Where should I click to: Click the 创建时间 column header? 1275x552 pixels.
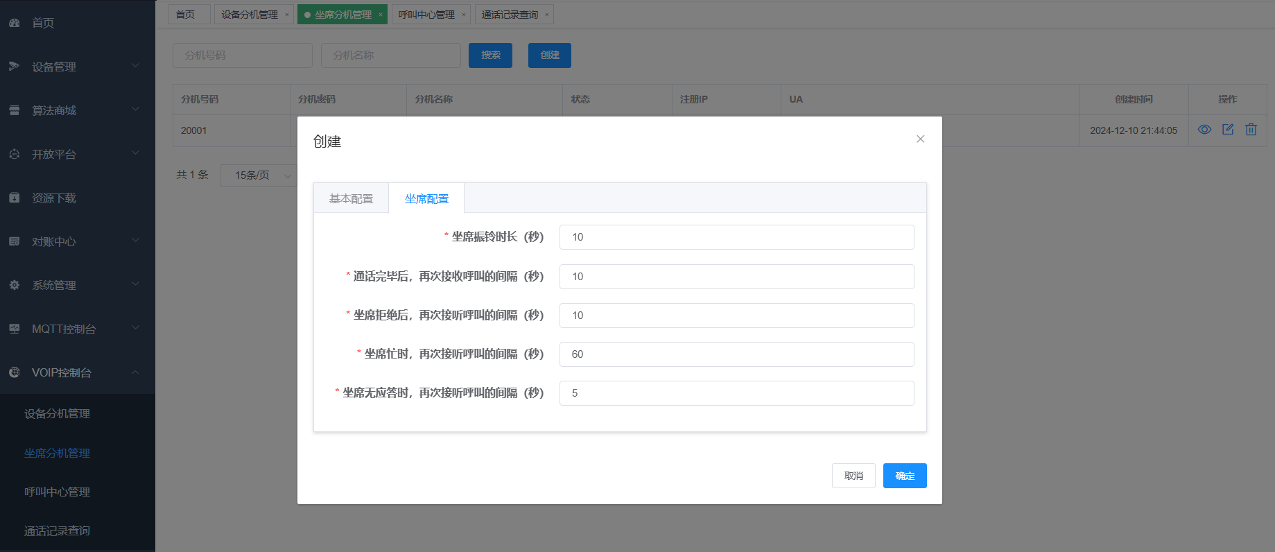[1134, 99]
